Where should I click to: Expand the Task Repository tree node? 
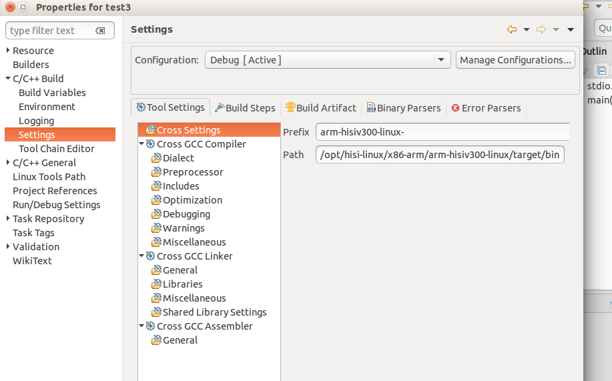click(x=8, y=219)
